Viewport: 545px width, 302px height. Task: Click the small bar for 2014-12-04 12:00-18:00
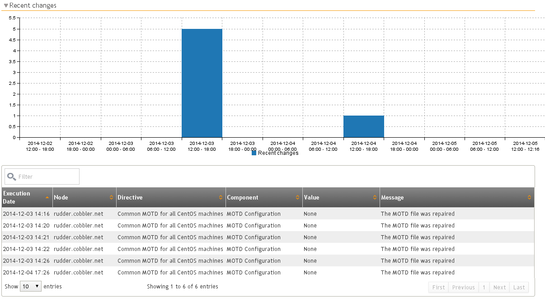(x=364, y=126)
